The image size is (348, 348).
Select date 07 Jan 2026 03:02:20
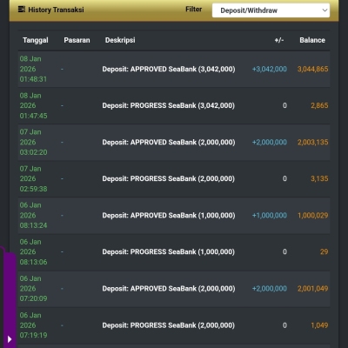33,142
